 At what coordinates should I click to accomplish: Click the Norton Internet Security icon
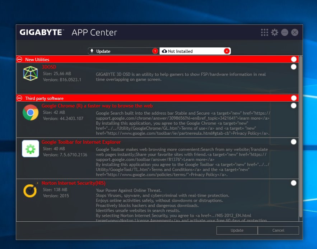pos(30,191)
